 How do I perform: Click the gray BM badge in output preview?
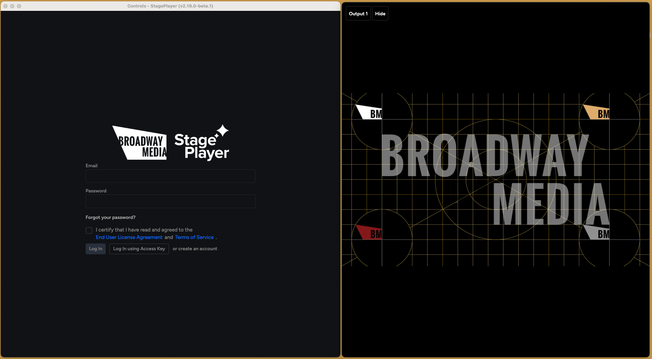[x=597, y=232]
